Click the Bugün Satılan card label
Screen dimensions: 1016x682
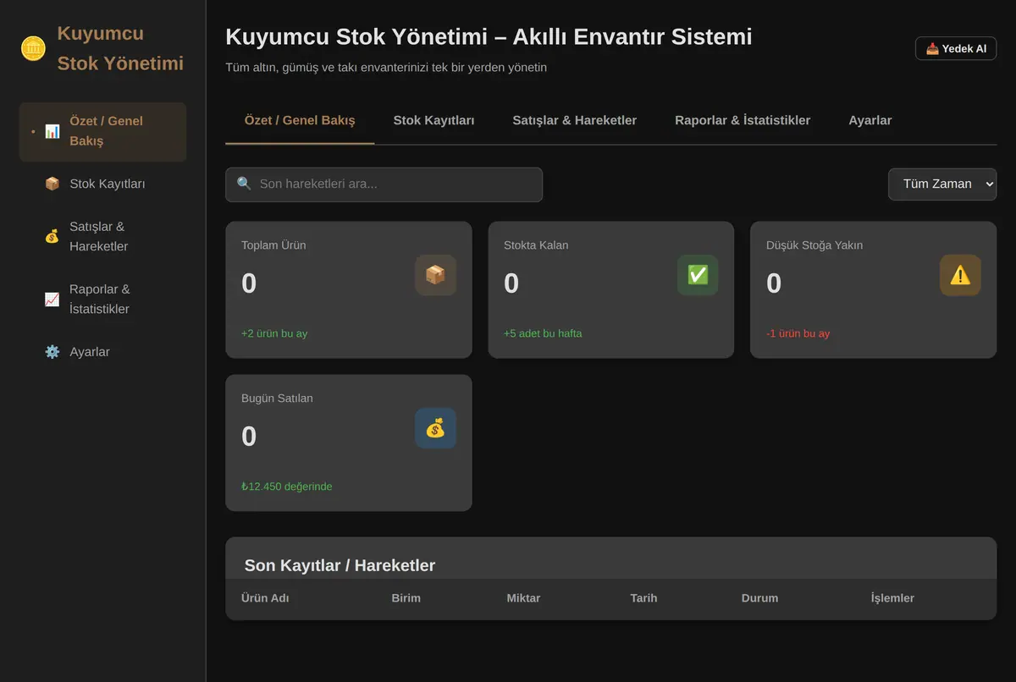tap(277, 399)
